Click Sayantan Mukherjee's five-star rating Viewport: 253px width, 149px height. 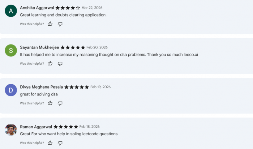(x=73, y=47)
